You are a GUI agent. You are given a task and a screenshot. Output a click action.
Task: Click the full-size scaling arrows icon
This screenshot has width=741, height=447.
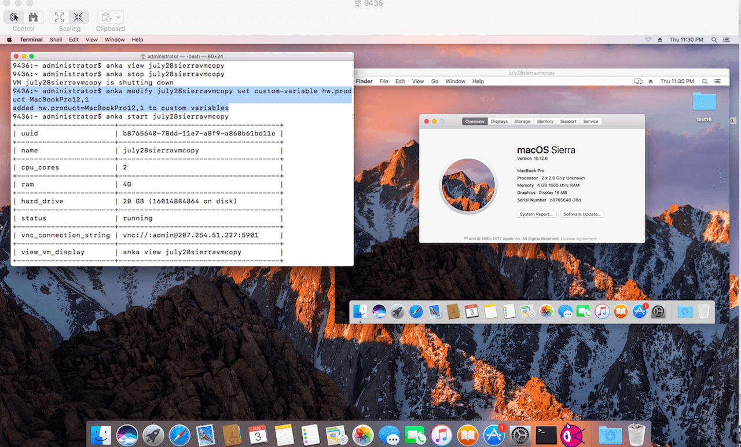coord(59,17)
